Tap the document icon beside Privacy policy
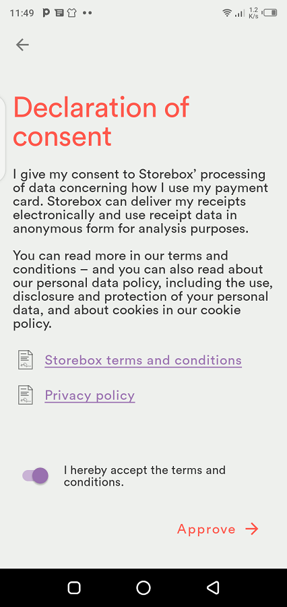Screen dimensions: 287x607 [26, 395]
